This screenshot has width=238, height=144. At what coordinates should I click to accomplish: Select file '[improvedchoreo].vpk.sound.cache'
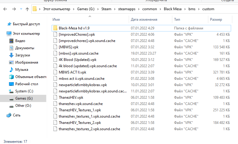87,41
